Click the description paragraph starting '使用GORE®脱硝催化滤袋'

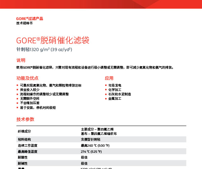[x=95, y=67]
